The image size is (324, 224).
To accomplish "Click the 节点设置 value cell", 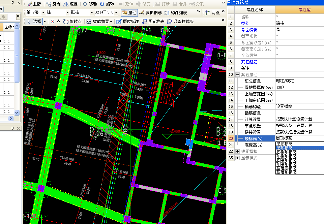I will click(300, 126).
